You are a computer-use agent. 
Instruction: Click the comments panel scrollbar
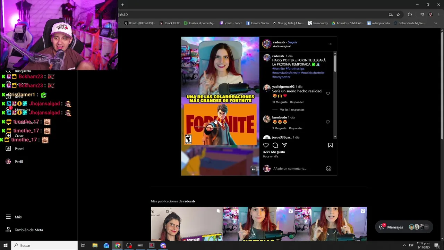point(335,64)
